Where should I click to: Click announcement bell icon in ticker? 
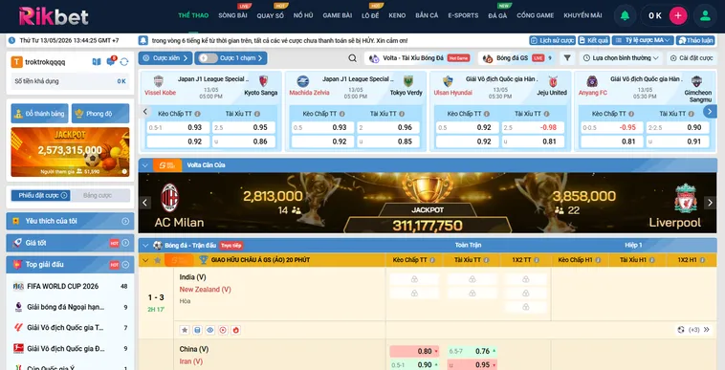[143, 41]
